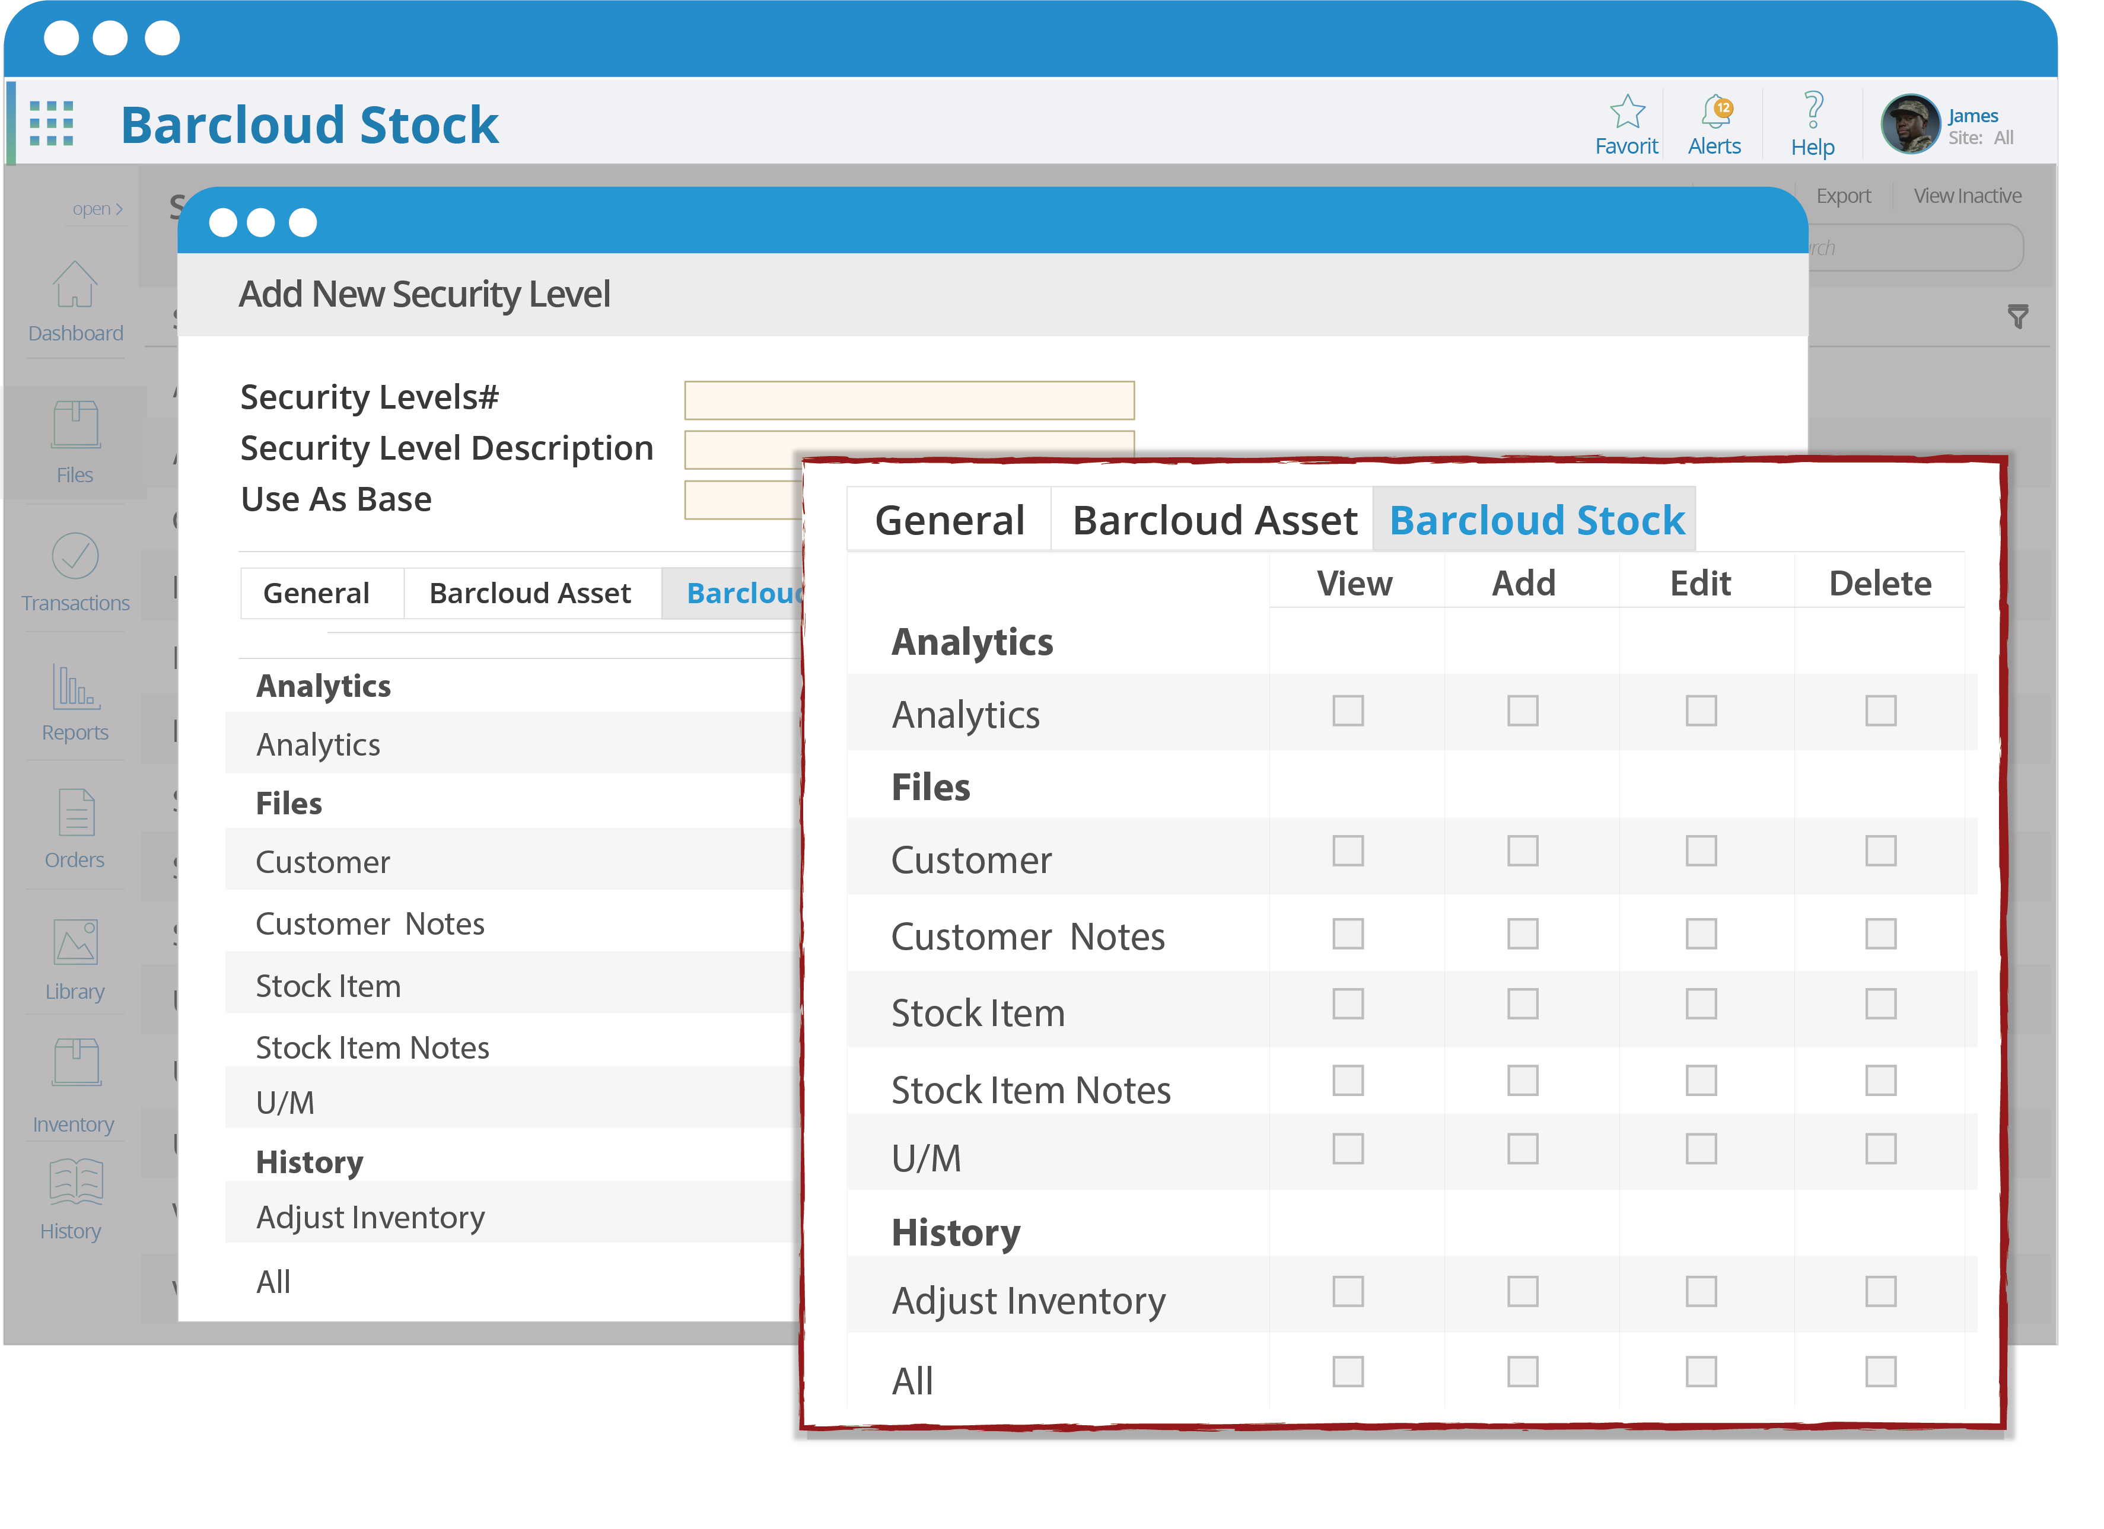Enable View permission for Analytics
The height and width of the screenshot is (1529, 2104).
click(x=1348, y=711)
